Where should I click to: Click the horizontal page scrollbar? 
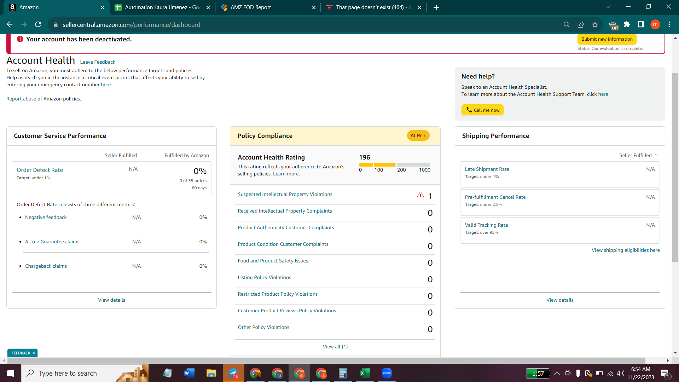tap(326, 360)
